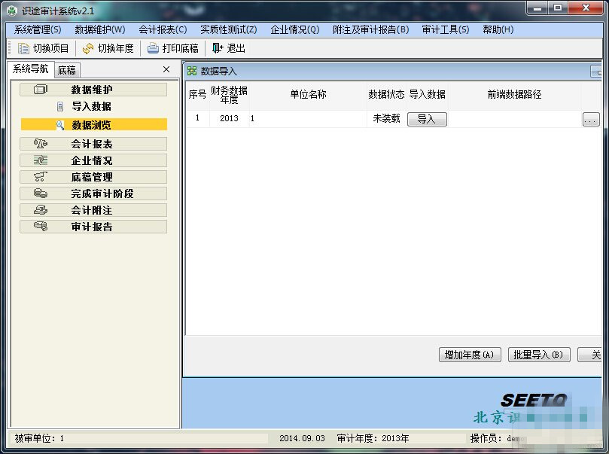The image size is (609, 454).
Task: Open the 审计工具 menu
Action: [443, 29]
